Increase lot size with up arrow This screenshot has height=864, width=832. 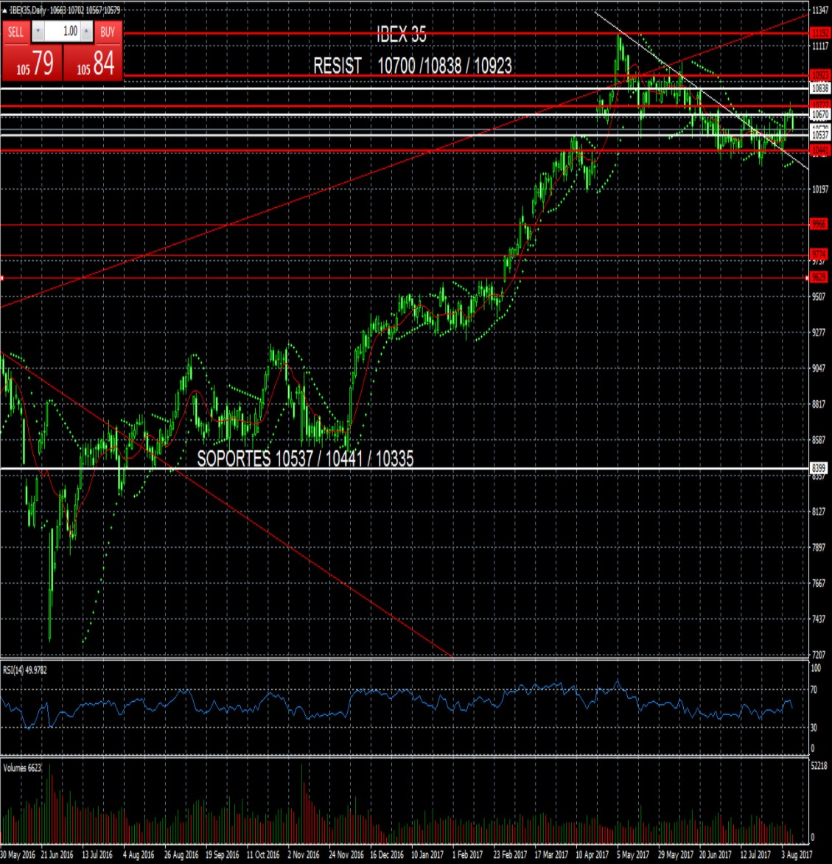[x=86, y=31]
